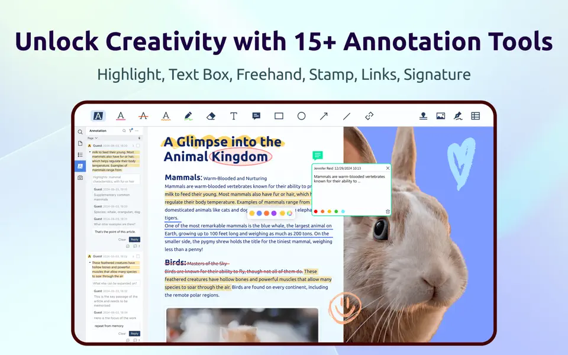This screenshot has width=568, height=355.
Task: Delete the note with trash icon
Action: pos(388,212)
